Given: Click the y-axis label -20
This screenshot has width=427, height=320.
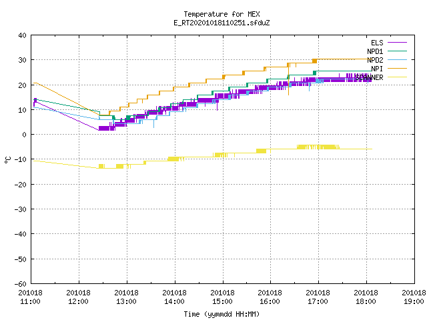Looking at the screenshot, I should 21,185.
